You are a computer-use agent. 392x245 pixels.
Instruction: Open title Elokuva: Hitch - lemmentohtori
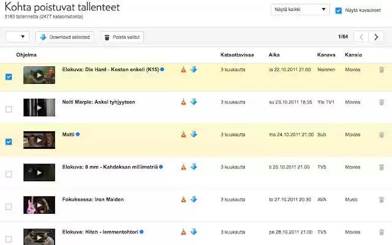tap(100, 232)
